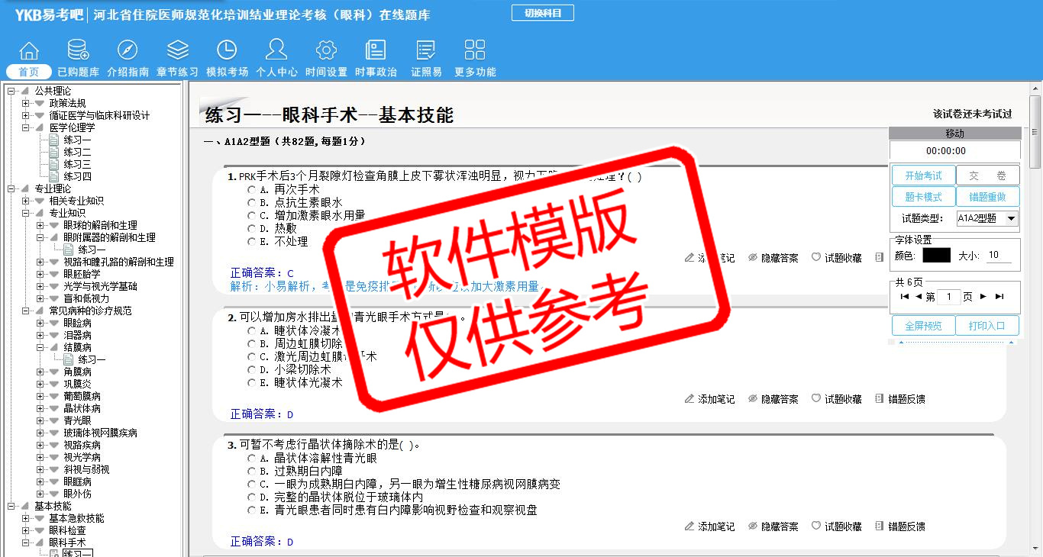
Task: Select option B 过熟期白内障 in question 3
Action: 251,472
